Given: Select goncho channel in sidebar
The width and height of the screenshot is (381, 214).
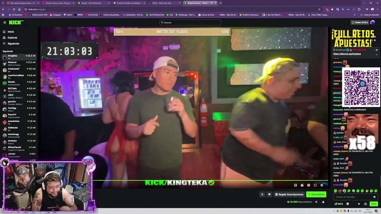Looking at the screenshot, I should (19, 103).
